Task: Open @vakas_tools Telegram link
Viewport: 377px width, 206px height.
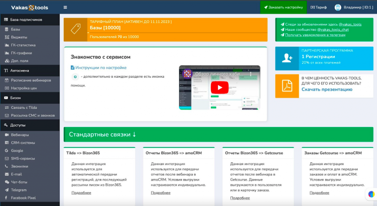Action: pyautogui.click(x=350, y=25)
